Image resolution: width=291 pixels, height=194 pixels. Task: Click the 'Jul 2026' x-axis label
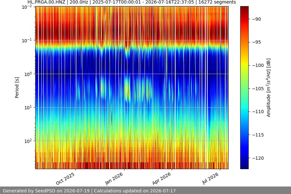click(210, 178)
